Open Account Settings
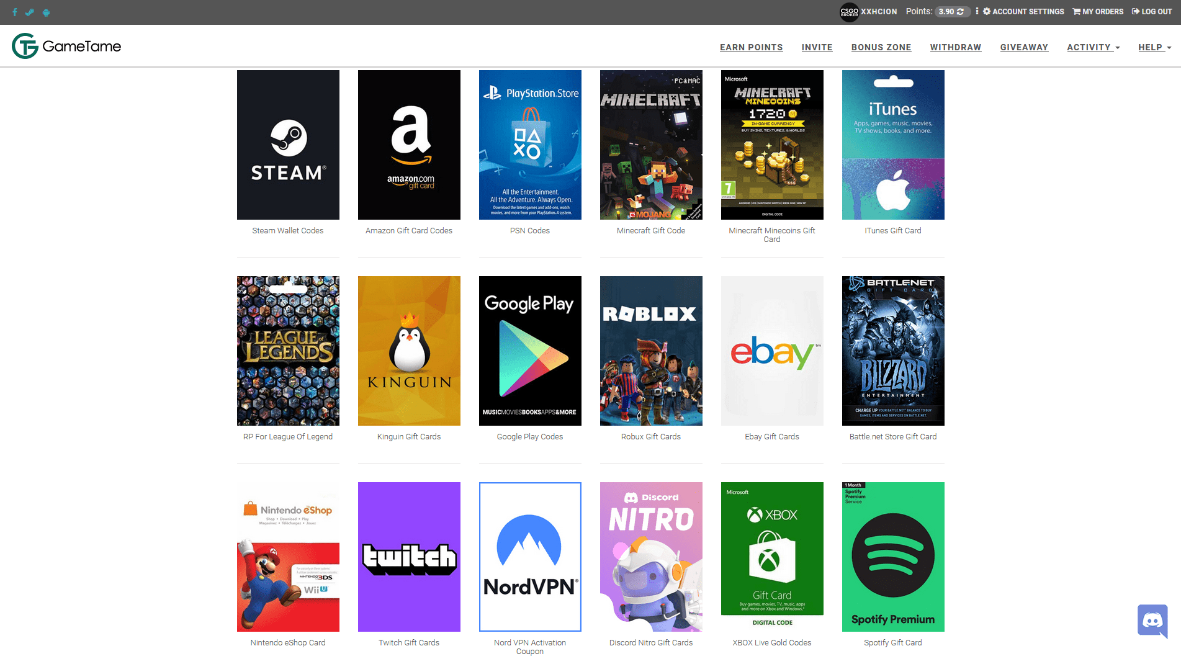The height and width of the screenshot is (664, 1181). click(x=1023, y=12)
